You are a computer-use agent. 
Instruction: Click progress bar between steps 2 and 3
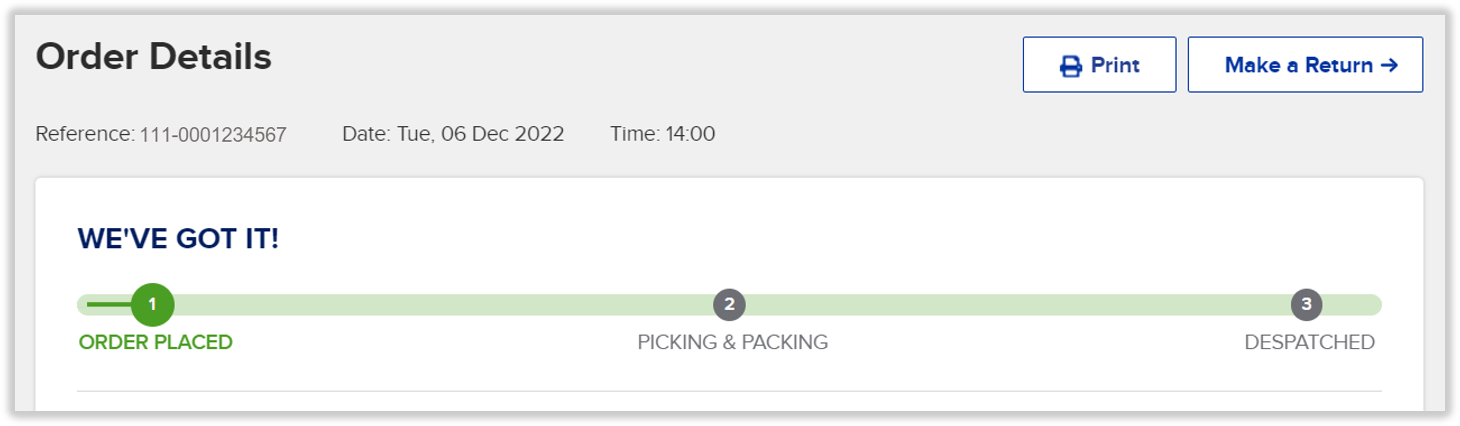1018,304
